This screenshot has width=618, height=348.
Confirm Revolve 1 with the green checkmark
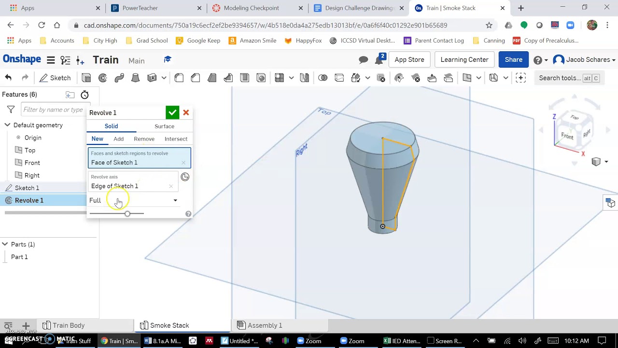point(172,113)
